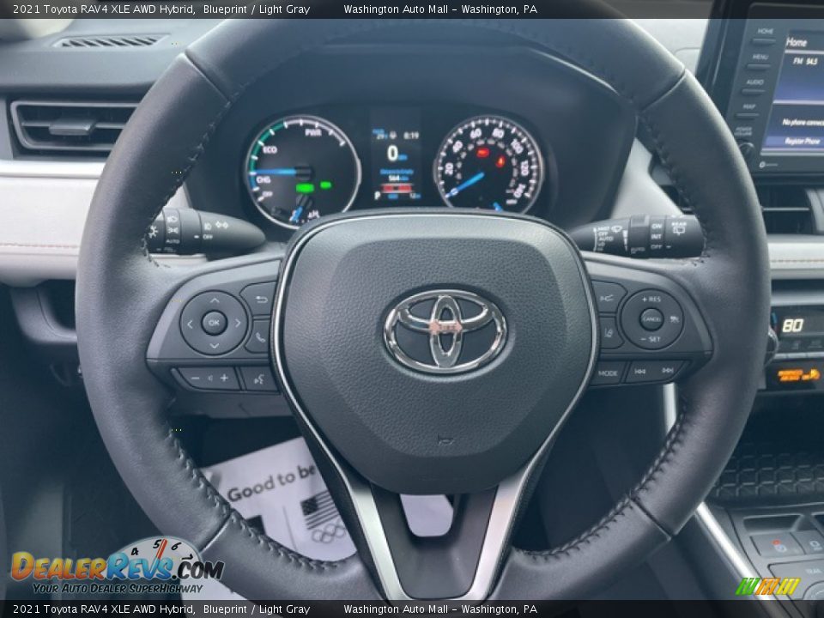
Task: Tap the Olympic flag logo on the floor mat
Action: 324,518
